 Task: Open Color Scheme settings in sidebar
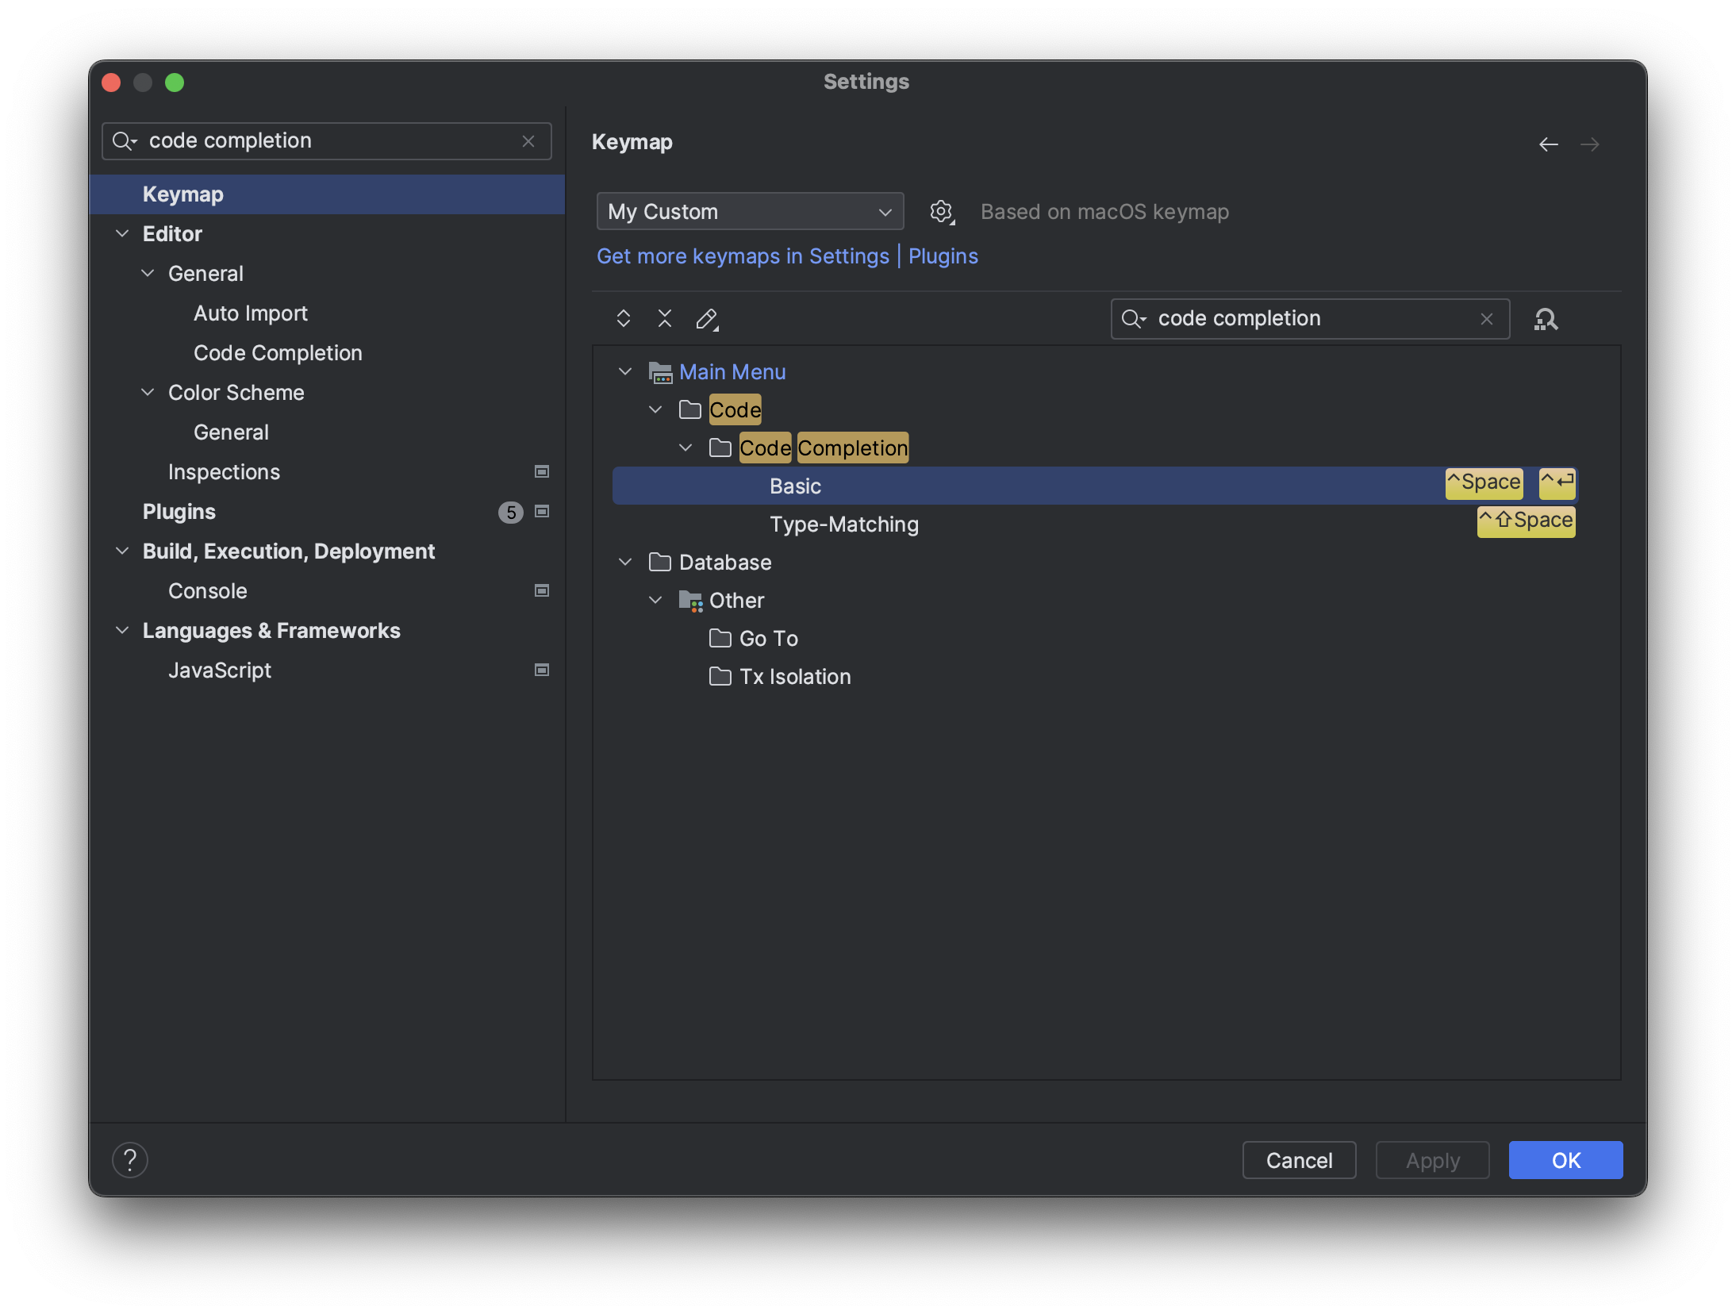236,392
